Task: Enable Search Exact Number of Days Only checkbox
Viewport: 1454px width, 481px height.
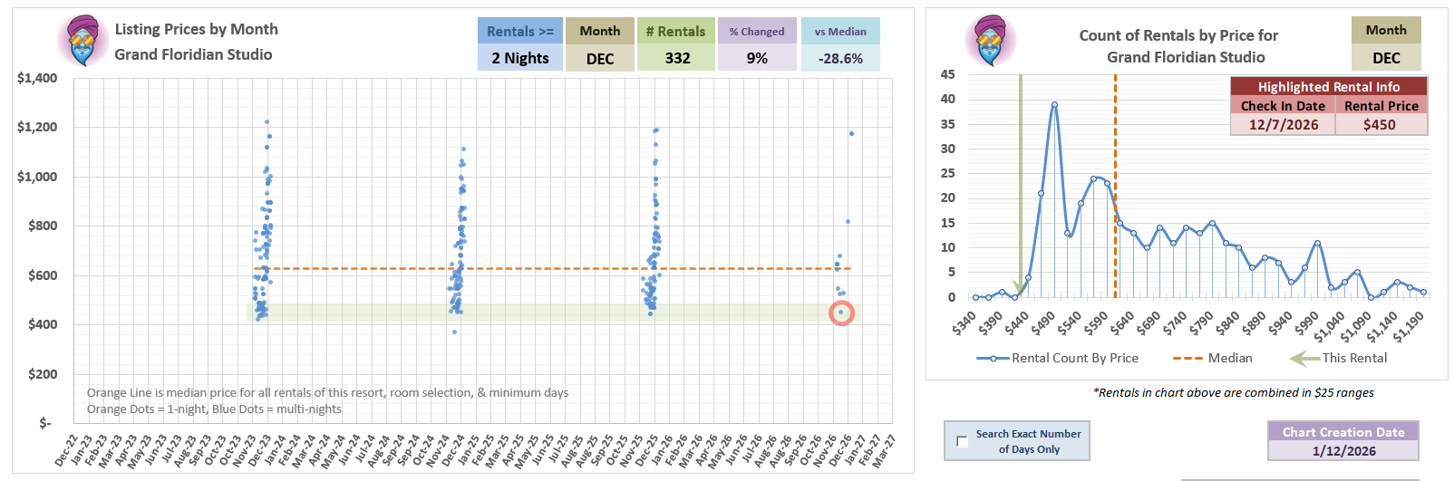Action: coord(962,441)
